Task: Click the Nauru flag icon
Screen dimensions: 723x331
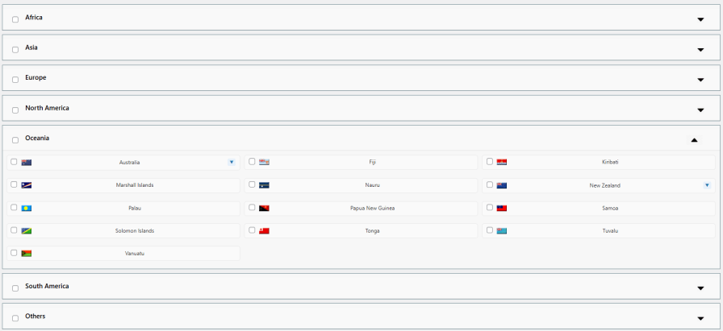Action: click(x=264, y=185)
